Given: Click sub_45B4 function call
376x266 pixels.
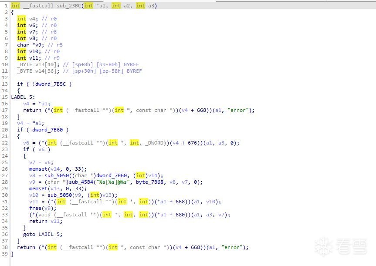Looking at the screenshot, I should pos(81,182).
